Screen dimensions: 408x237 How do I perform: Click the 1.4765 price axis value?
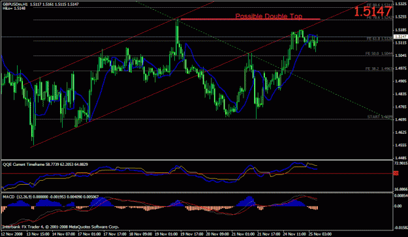(400, 107)
